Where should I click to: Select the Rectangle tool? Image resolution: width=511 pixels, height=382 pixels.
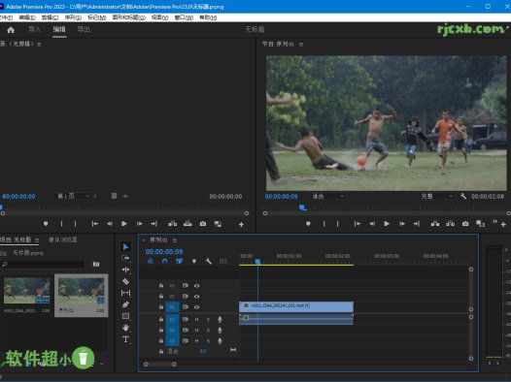tap(125, 316)
